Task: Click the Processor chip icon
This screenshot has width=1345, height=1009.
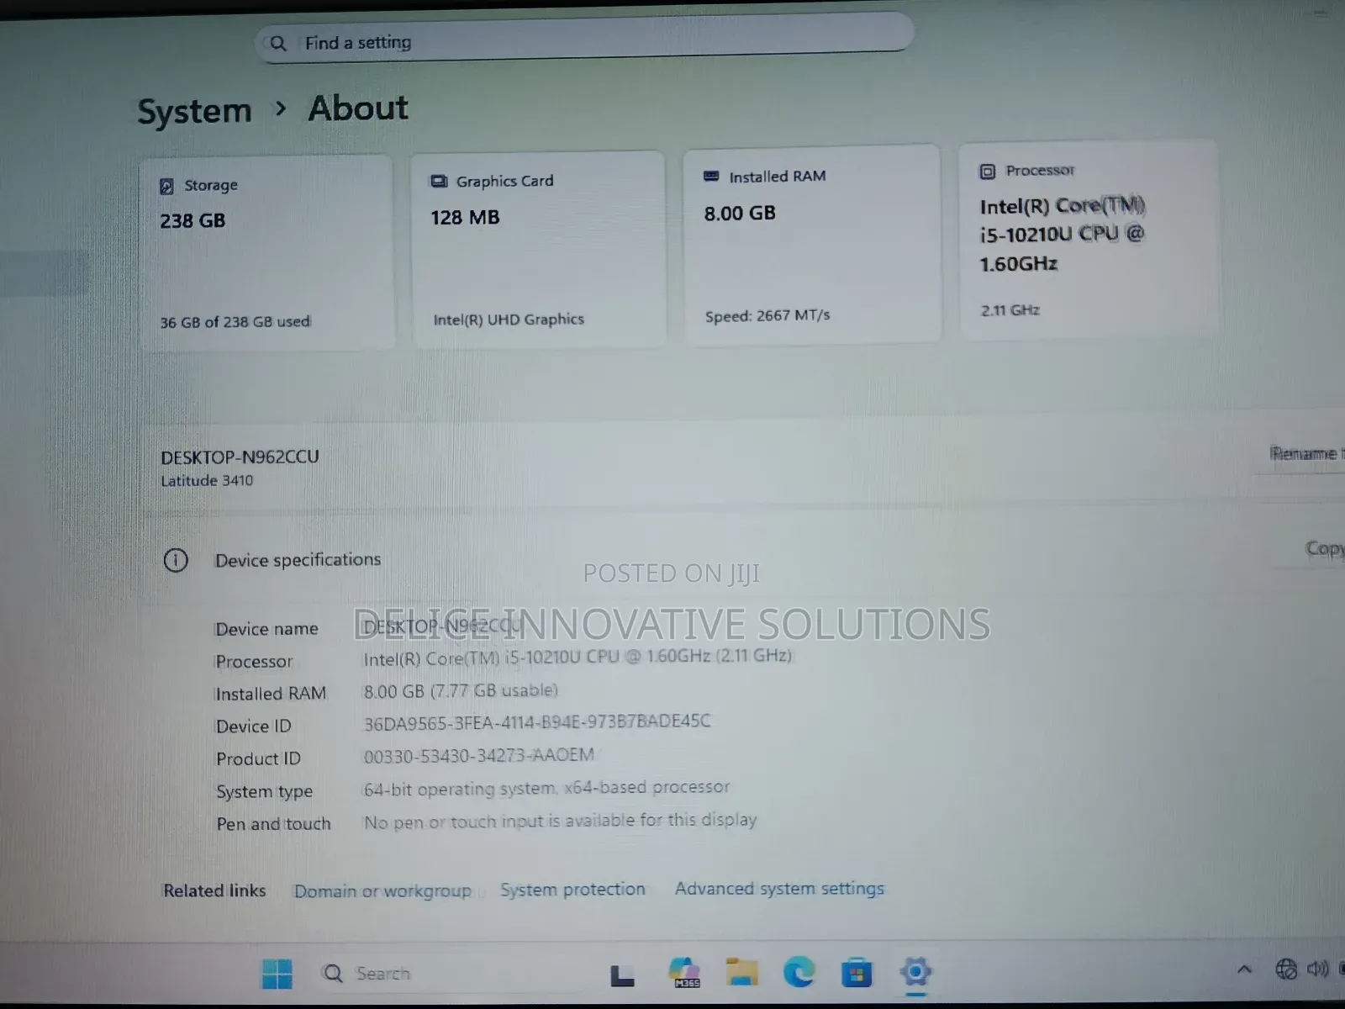Action: tap(988, 172)
